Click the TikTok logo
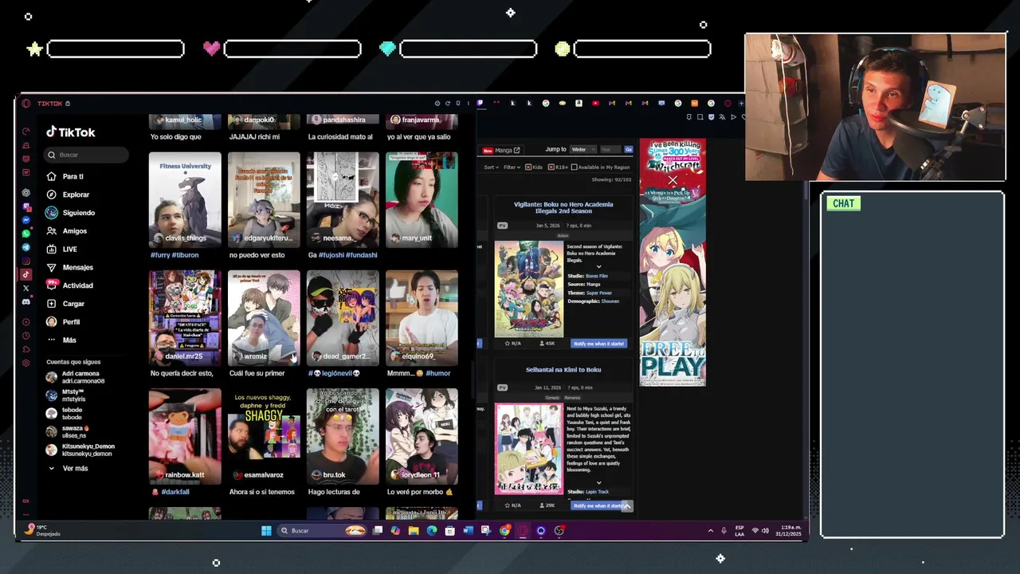The width and height of the screenshot is (1020, 574). [71, 132]
